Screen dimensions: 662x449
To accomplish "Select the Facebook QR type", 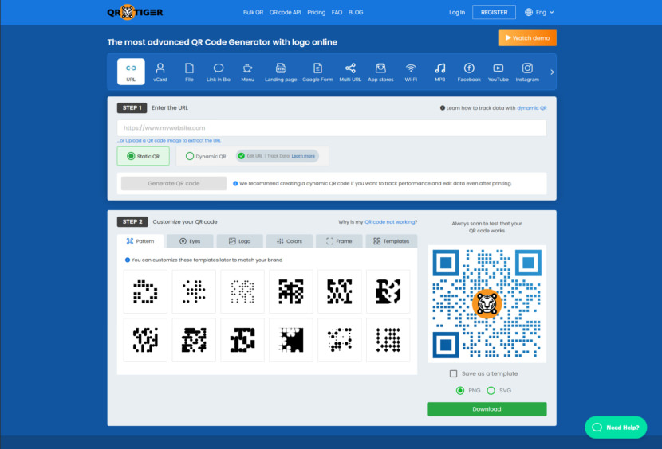I will point(469,72).
